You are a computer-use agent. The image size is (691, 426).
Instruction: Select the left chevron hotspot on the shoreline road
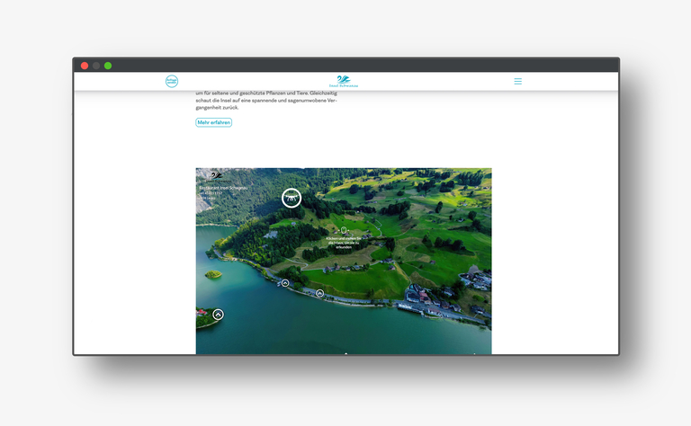[285, 283]
